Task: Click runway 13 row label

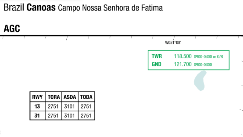Action: [37, 107]
